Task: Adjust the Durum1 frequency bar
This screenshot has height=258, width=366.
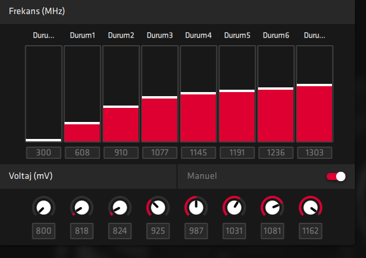Action: 82,94
